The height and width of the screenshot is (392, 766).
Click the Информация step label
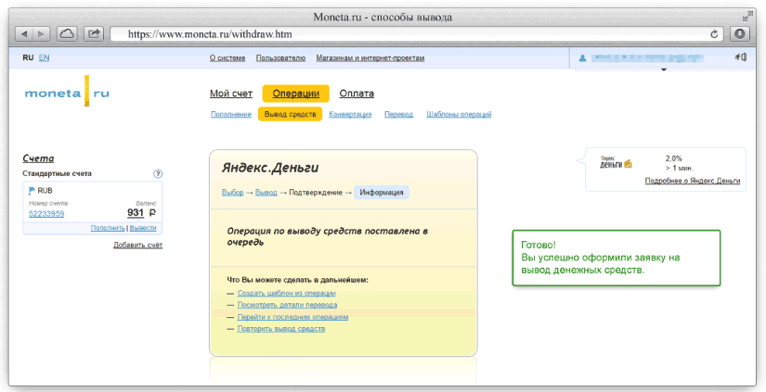[x=382, y=193]
